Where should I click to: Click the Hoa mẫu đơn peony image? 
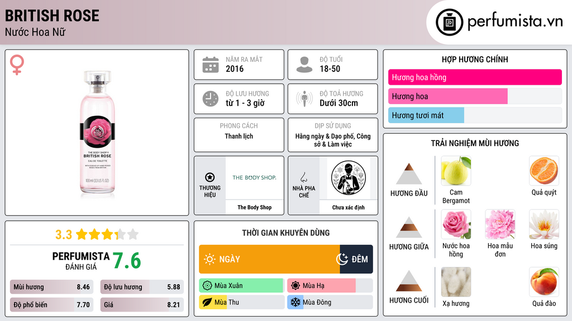[x=500, y=224]
